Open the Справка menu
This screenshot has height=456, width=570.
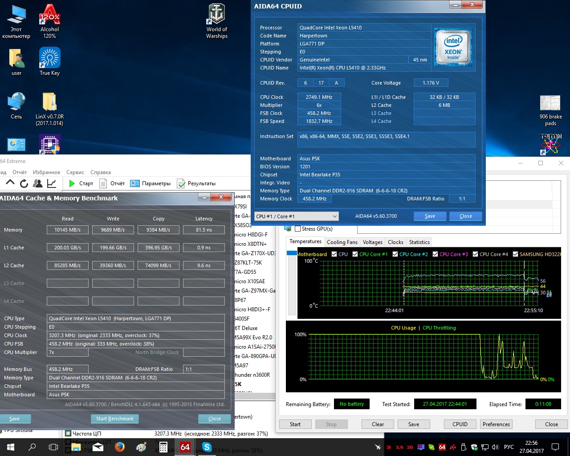pyautogui.click(x=101, y=172)
